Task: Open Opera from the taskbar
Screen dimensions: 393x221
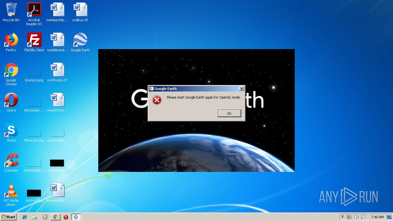Action: (x=66, y=217)
